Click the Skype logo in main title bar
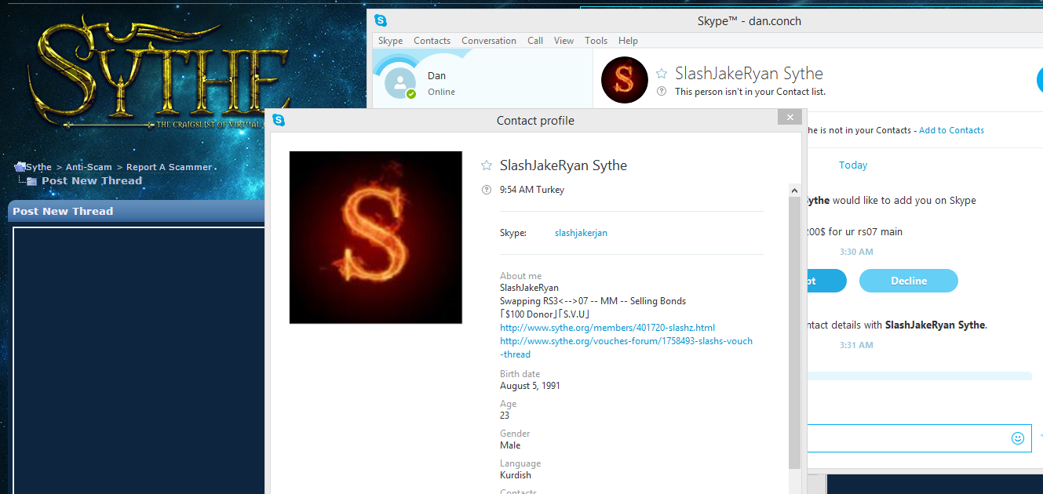Image resolution: width=1043 pixels, height=494 pixels. coord(381,21)
